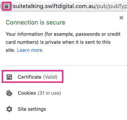
Task: Click the suitetalking.swiftdigital.com.au domain in the URL
Action: click(x=54, y=6)
